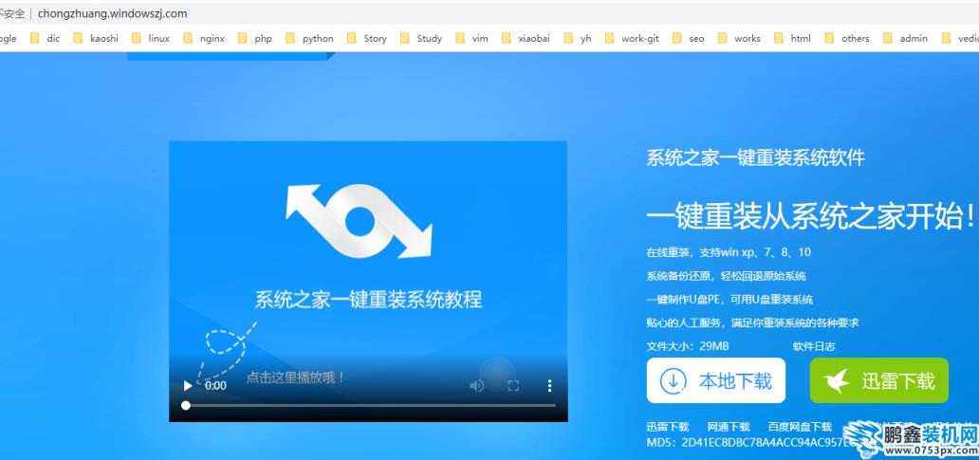Click the 百度网盘下载 link
The width and height of the screenshot is (979, 460).
(800, 427)
